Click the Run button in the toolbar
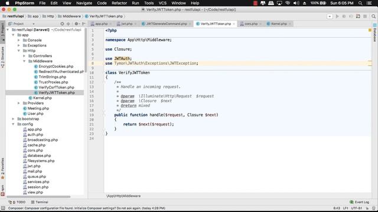 pos(337,16)
